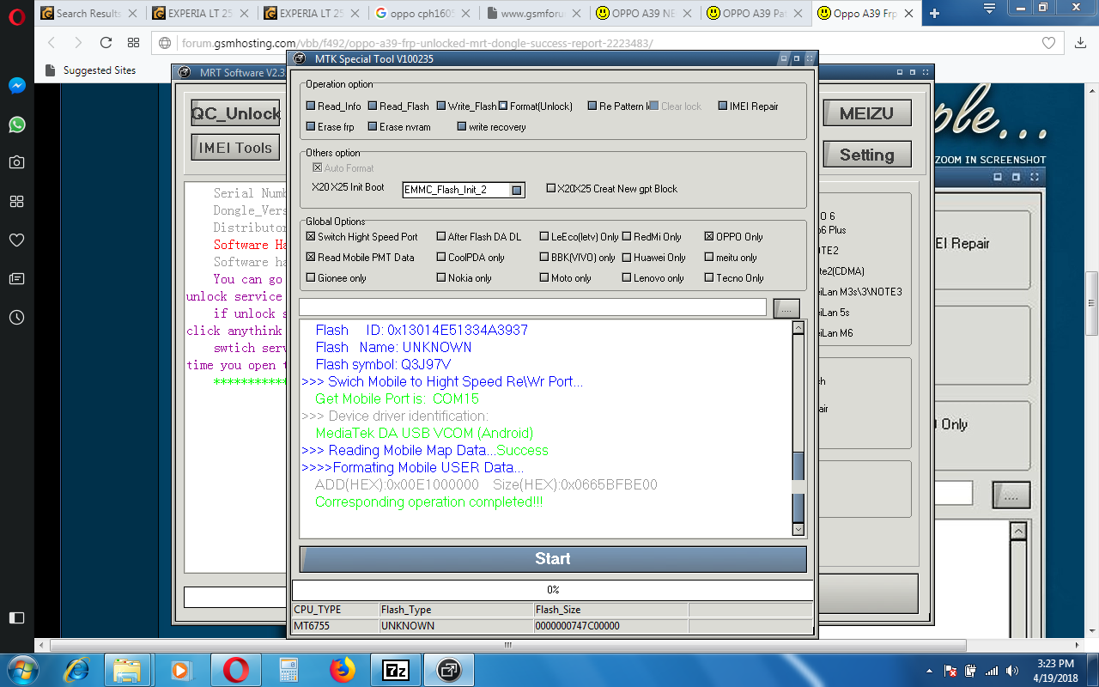
Task: Open the 7-Zip taskbar icon
Action: point(395,670)
